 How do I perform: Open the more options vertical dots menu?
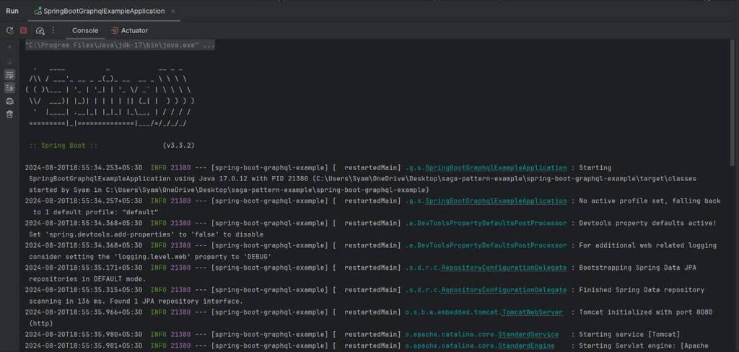(53, 30)
